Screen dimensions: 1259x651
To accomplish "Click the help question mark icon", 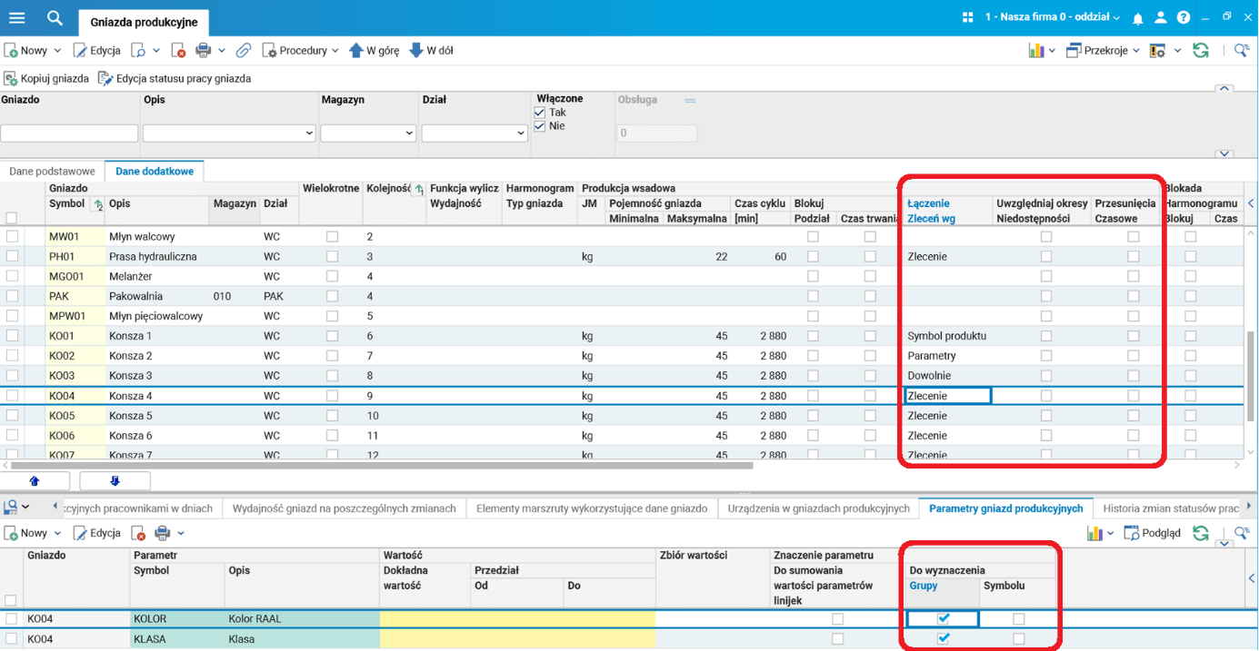I will [x=1183, y=18].
